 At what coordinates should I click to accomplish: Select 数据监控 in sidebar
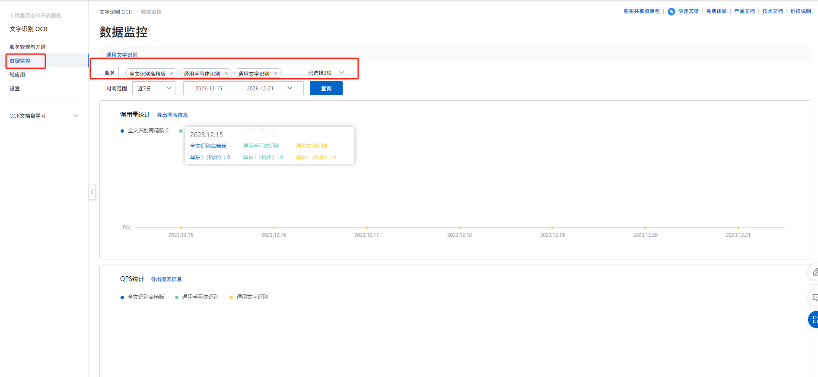20,61
